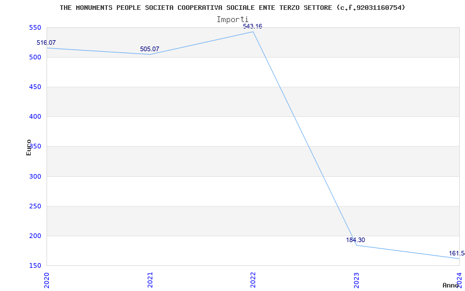
Task: Click the 300 y-axis tick label
Action: point(35,177)
